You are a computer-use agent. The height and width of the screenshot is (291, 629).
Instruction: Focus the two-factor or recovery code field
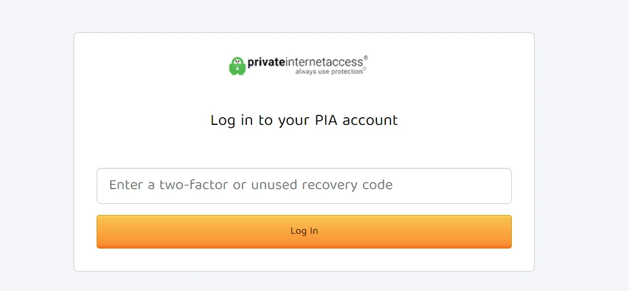[x=304, y=186]
